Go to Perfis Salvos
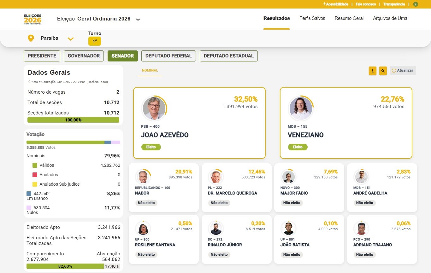The width and height of the screenshot is (431, 273). 312,18
